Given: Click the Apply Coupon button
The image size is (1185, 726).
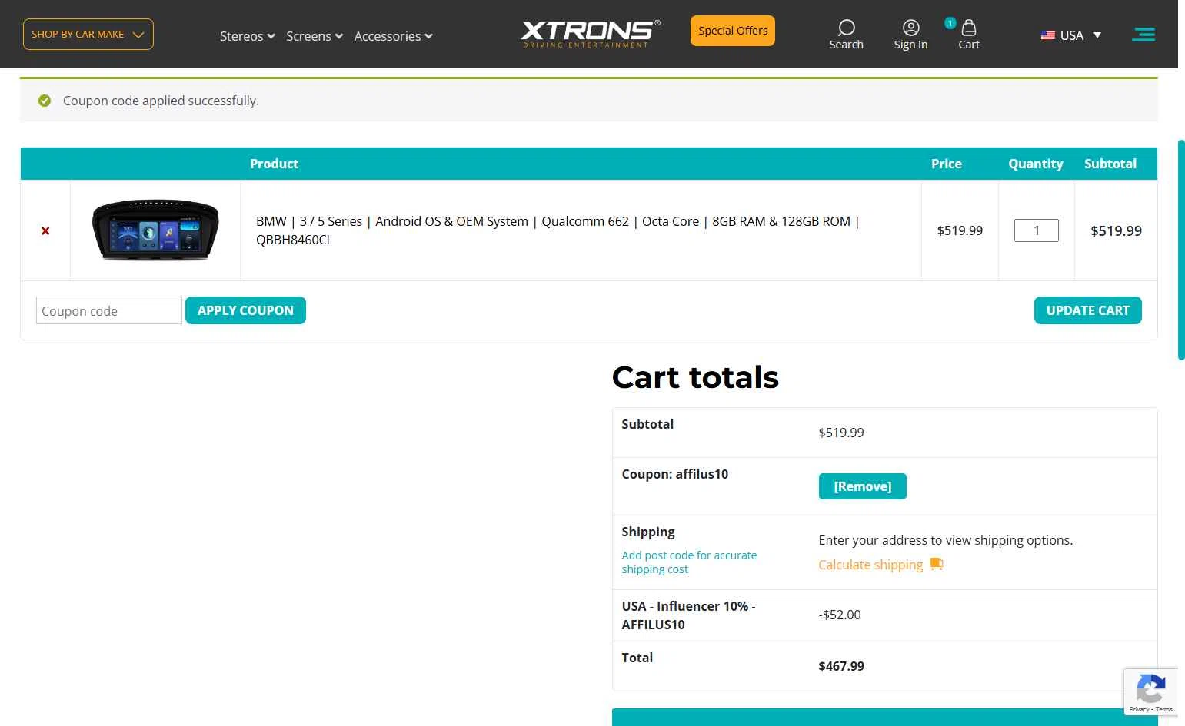Looking at the screenshot, I should pyautogui.click(x=245, y=310).
